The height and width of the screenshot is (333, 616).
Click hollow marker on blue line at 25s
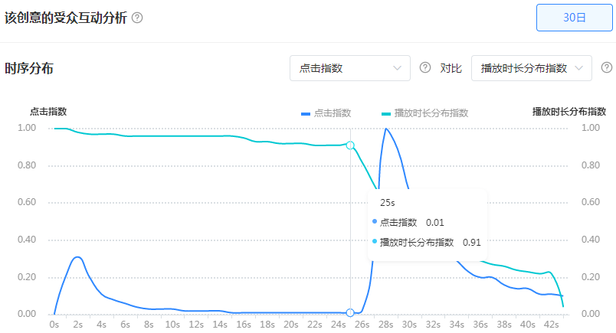[350, 312]
